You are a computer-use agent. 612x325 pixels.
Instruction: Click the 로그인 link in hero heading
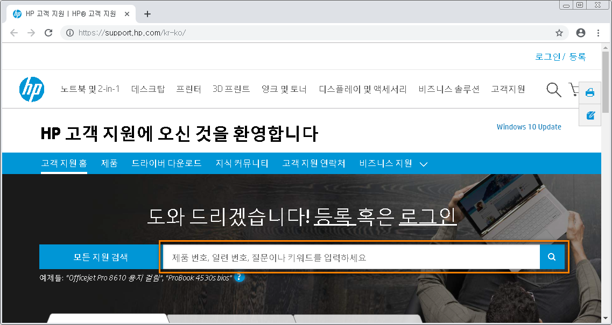coord(428,216)
